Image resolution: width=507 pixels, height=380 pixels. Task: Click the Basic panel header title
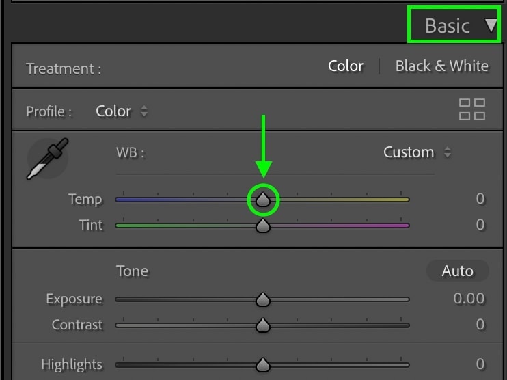[x=448, y=26]
